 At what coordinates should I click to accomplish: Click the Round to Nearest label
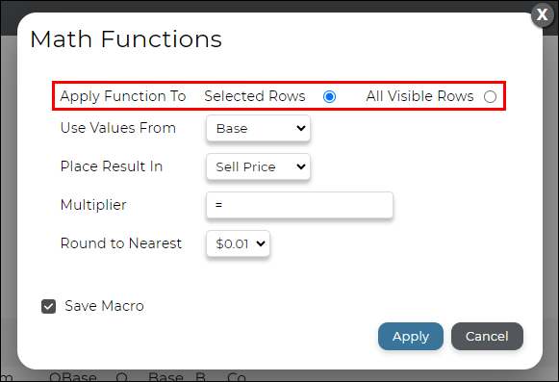[121, 243]
